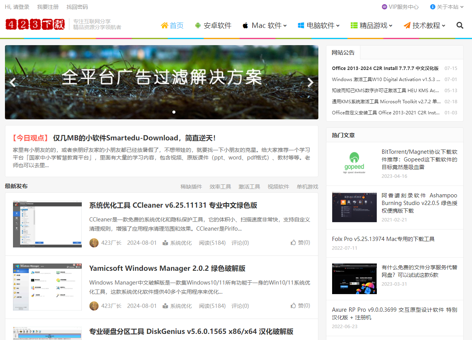Click the Windows icon beside 电脑软件
The image size is (472, 340).
[x=301, y=26]
